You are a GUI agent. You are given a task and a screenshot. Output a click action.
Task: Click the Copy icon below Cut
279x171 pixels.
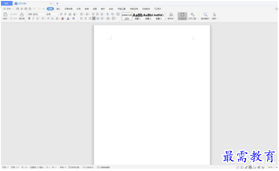pos(12,18)
